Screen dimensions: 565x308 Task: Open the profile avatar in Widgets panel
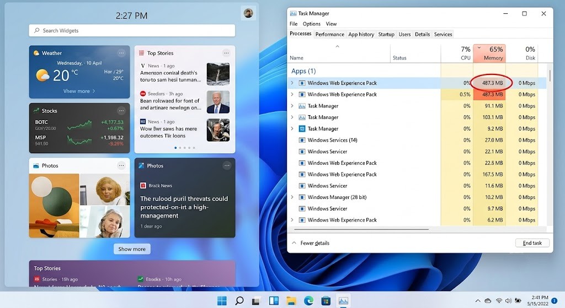point(248,13)
